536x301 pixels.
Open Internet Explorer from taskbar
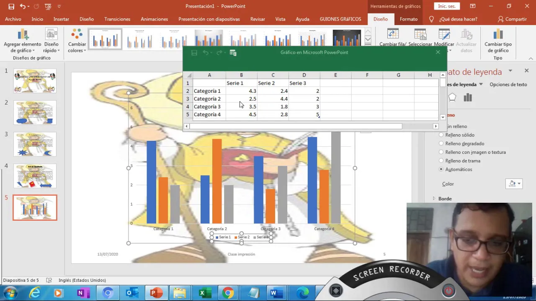pos(35,293)
